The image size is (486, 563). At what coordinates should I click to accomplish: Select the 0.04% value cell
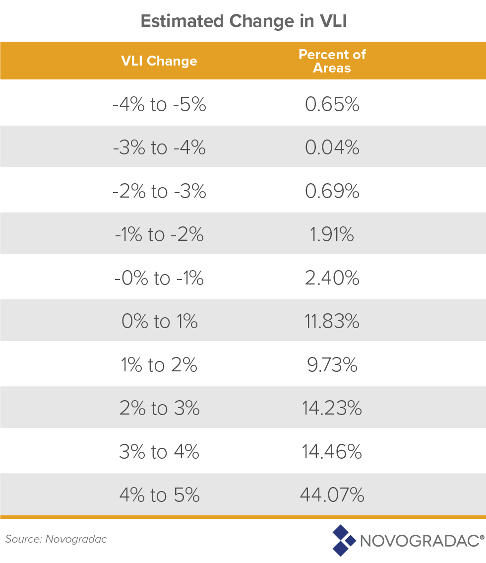pos(332,148)
